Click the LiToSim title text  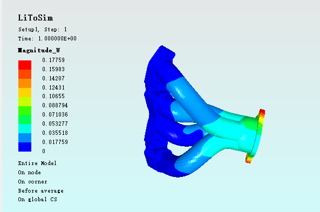(x=35, y=18)
